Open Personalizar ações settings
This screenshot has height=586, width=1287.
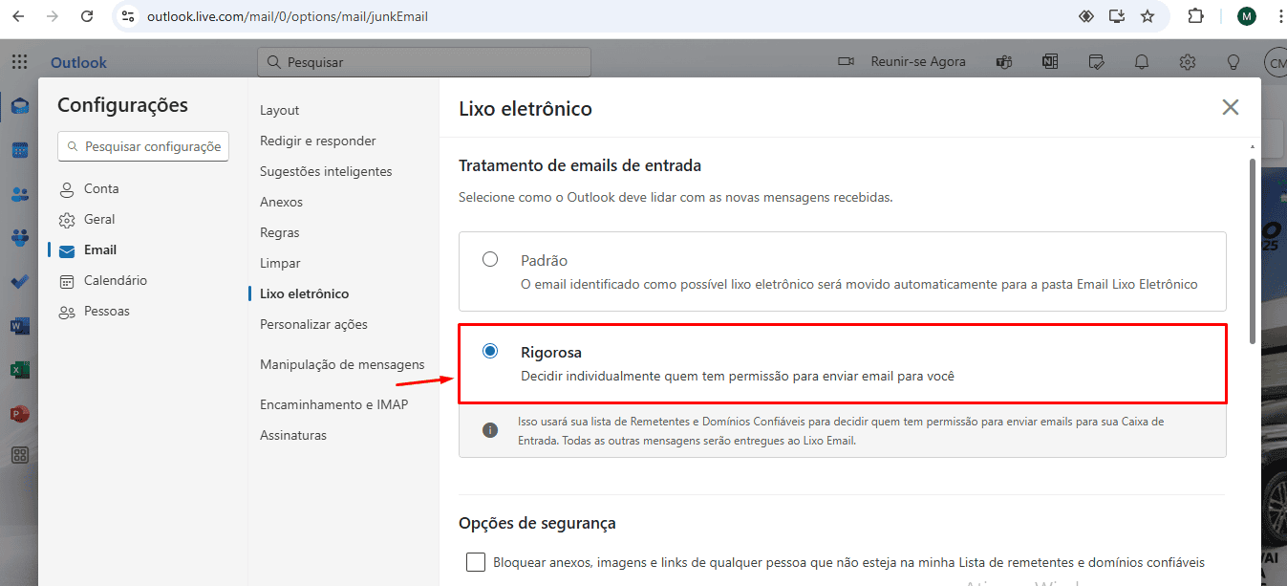coord(313,324)
